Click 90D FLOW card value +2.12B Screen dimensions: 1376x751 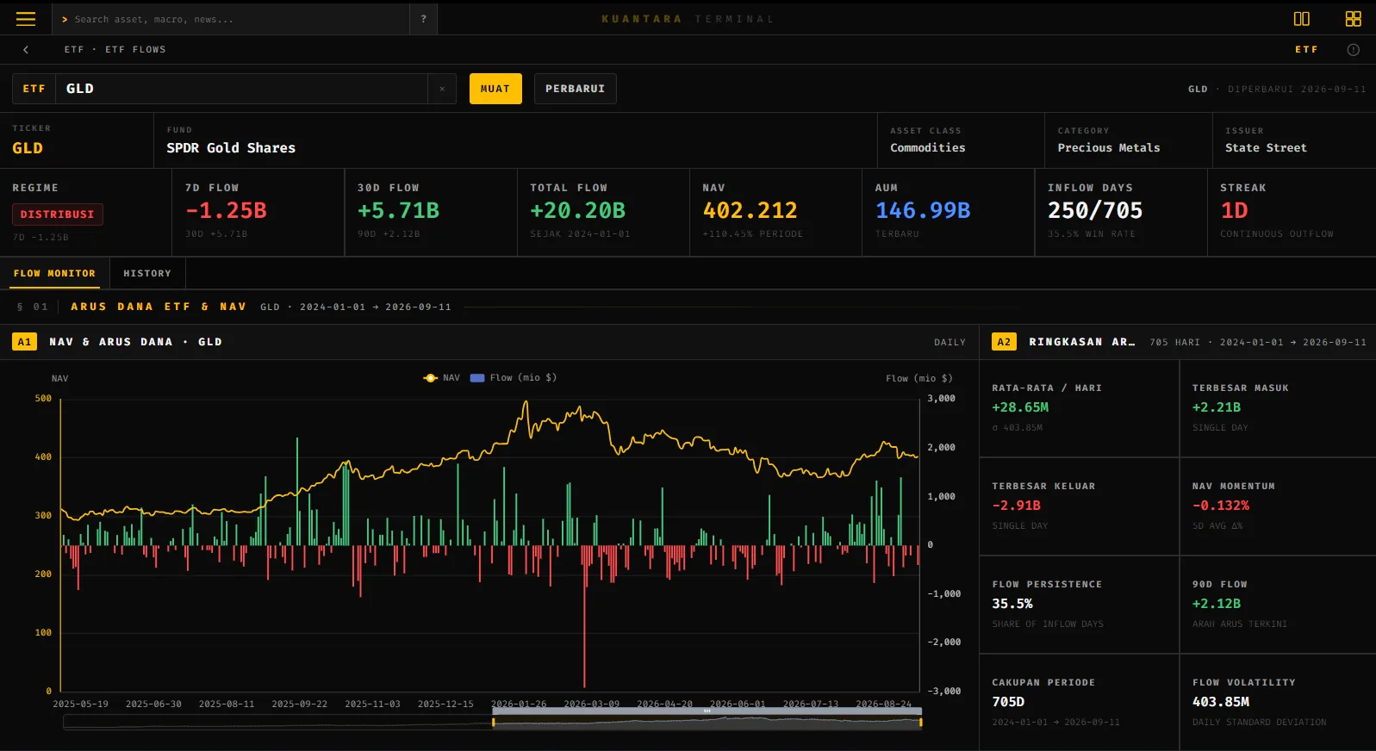tap(1217, 604)
